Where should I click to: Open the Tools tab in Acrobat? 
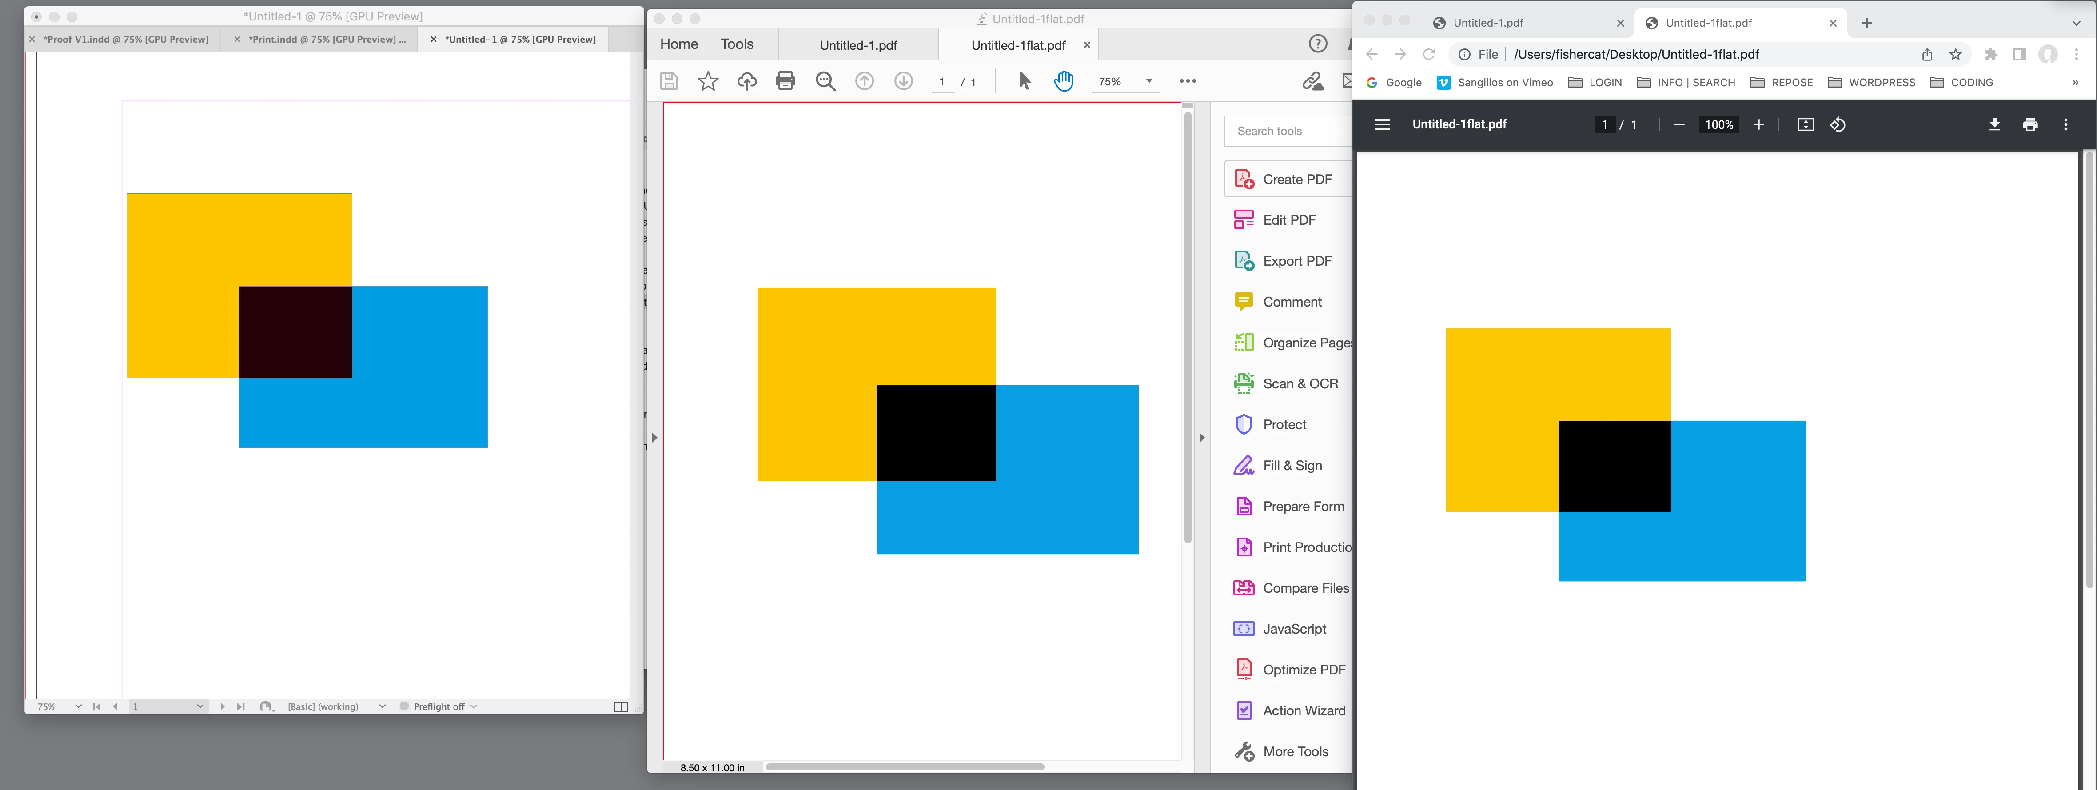(x=736, y=44)
